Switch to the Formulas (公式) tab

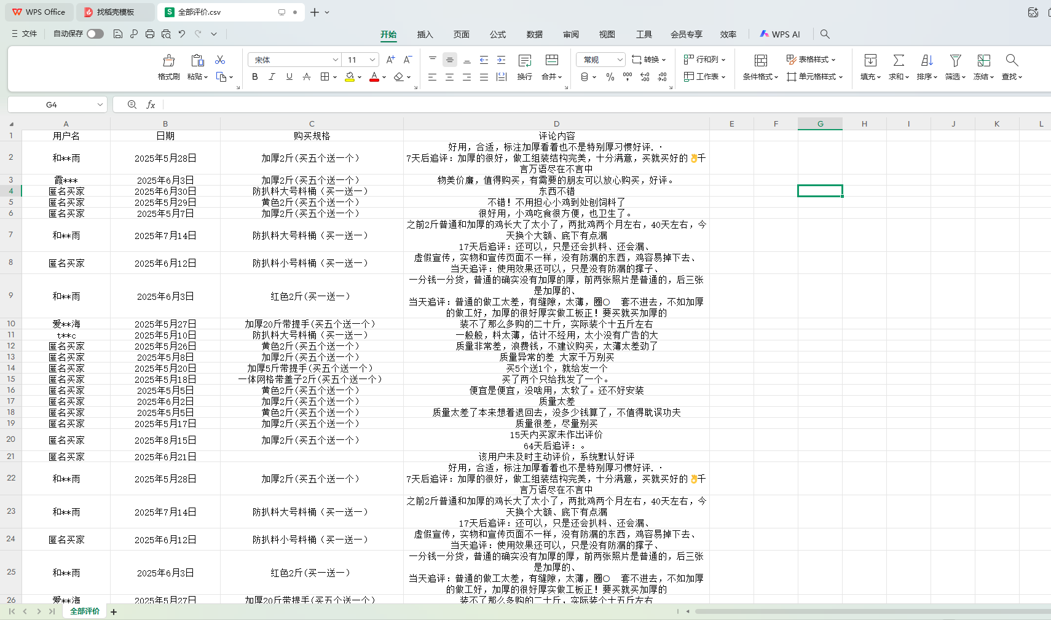(x=497, y=34)
